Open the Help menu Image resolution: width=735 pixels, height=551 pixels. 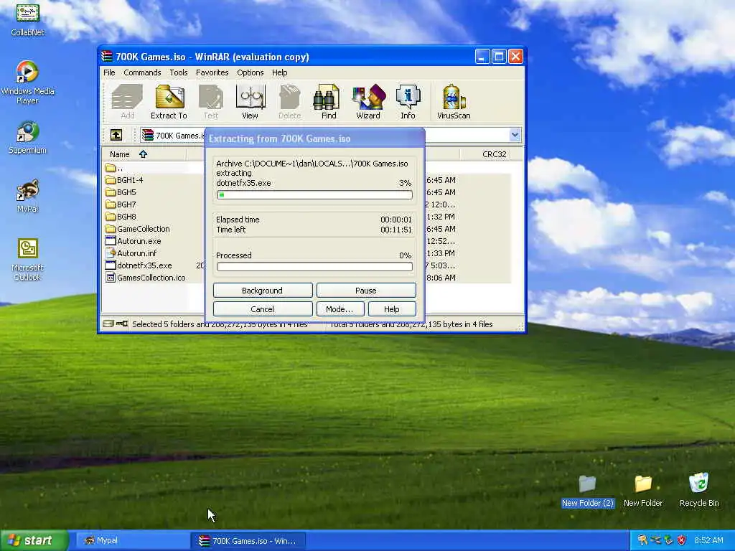click(x=280, y=72)
